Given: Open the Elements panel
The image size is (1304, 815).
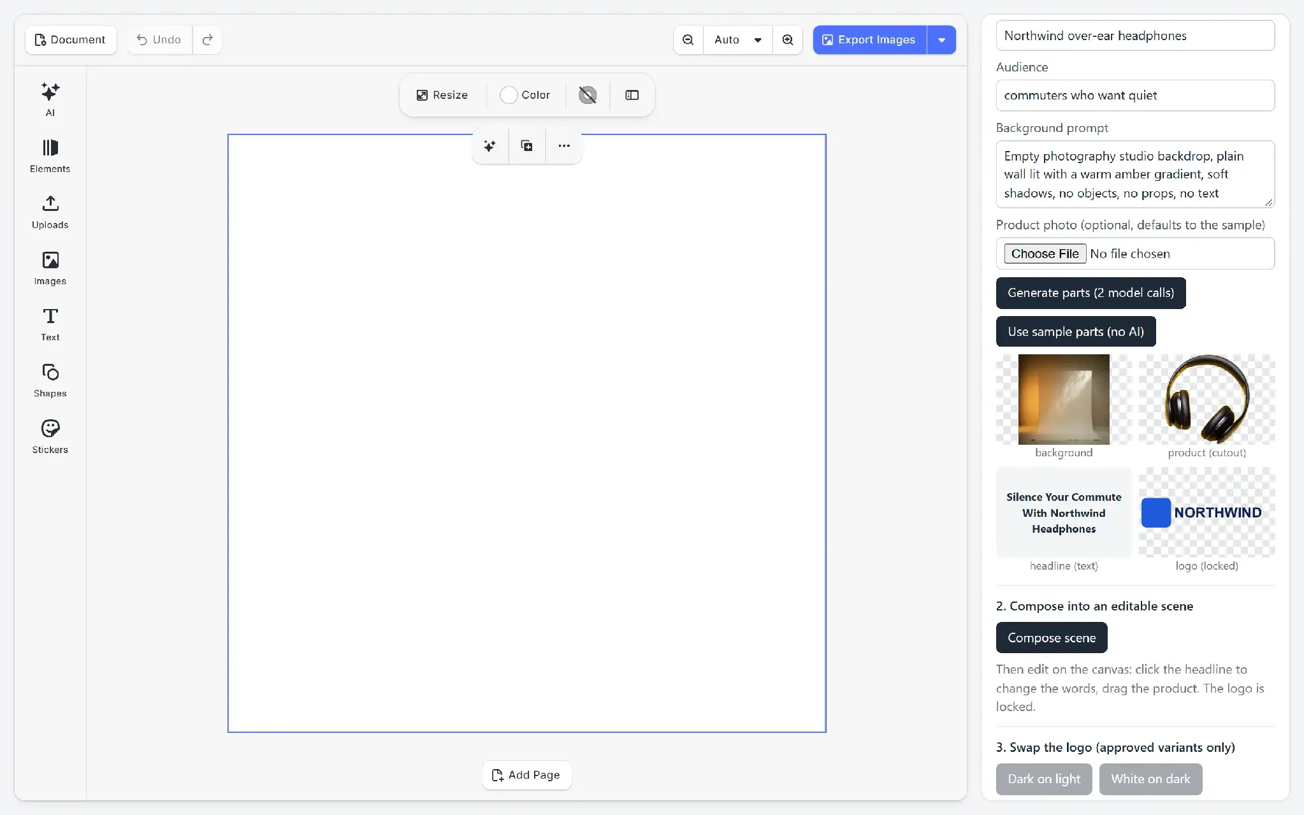Looking at the screenshot, I should (50, 155).
